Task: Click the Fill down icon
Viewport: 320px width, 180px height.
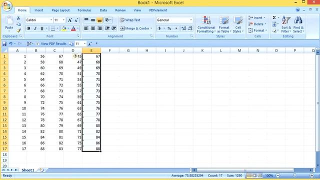Action: tap(274, 24)
